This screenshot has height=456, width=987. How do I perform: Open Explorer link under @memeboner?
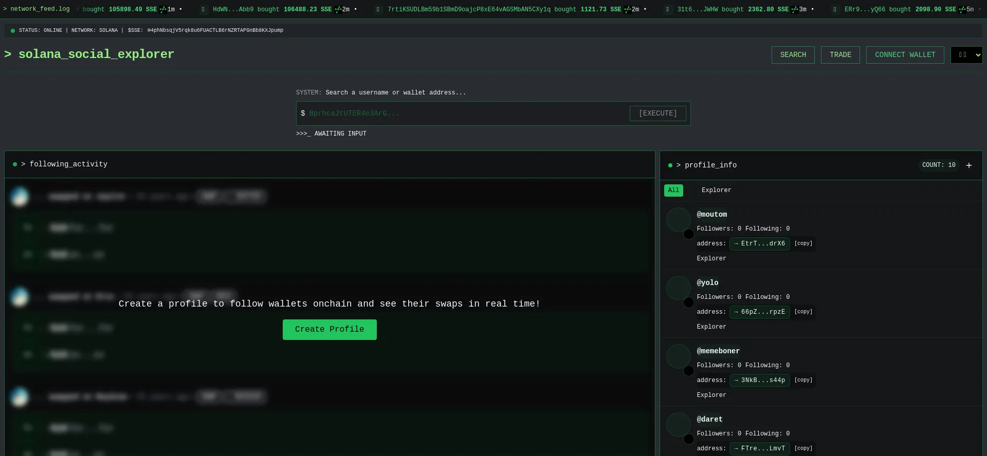point(711,395)
